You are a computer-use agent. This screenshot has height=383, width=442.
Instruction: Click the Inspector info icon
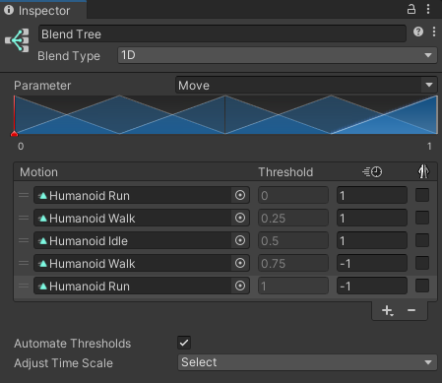(x=9, y=10)
